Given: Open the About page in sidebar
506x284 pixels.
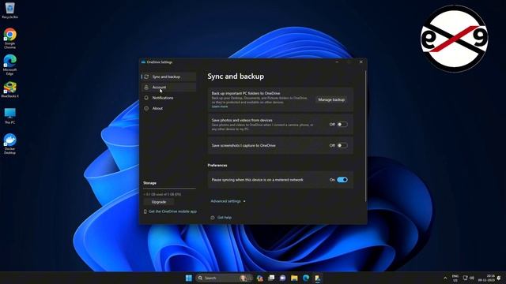Looking at the screenshot, I should click(168, 109).
